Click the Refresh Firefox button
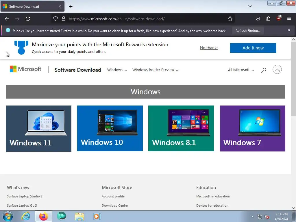 pos(248,31)
